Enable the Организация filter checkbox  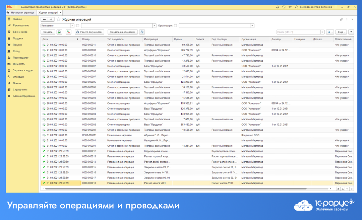(175, 25)
